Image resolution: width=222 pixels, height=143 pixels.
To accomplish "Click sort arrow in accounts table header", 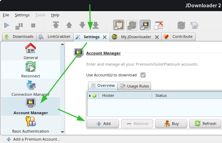I will (89, 95).
